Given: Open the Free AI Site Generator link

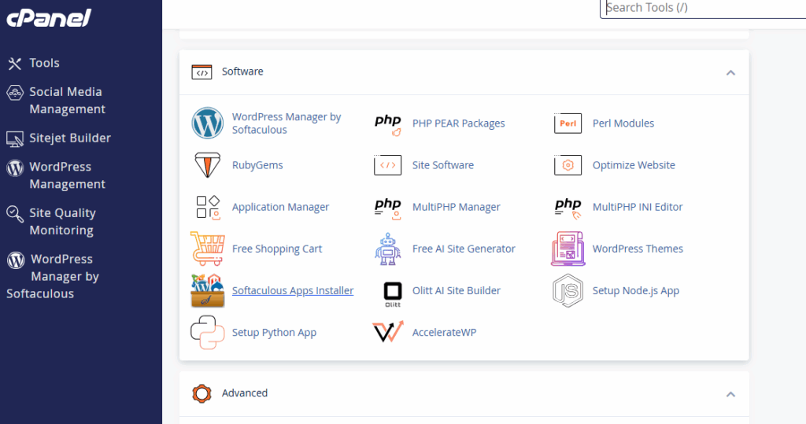Looking at the screenshot, I should click(x=464, y=249).
